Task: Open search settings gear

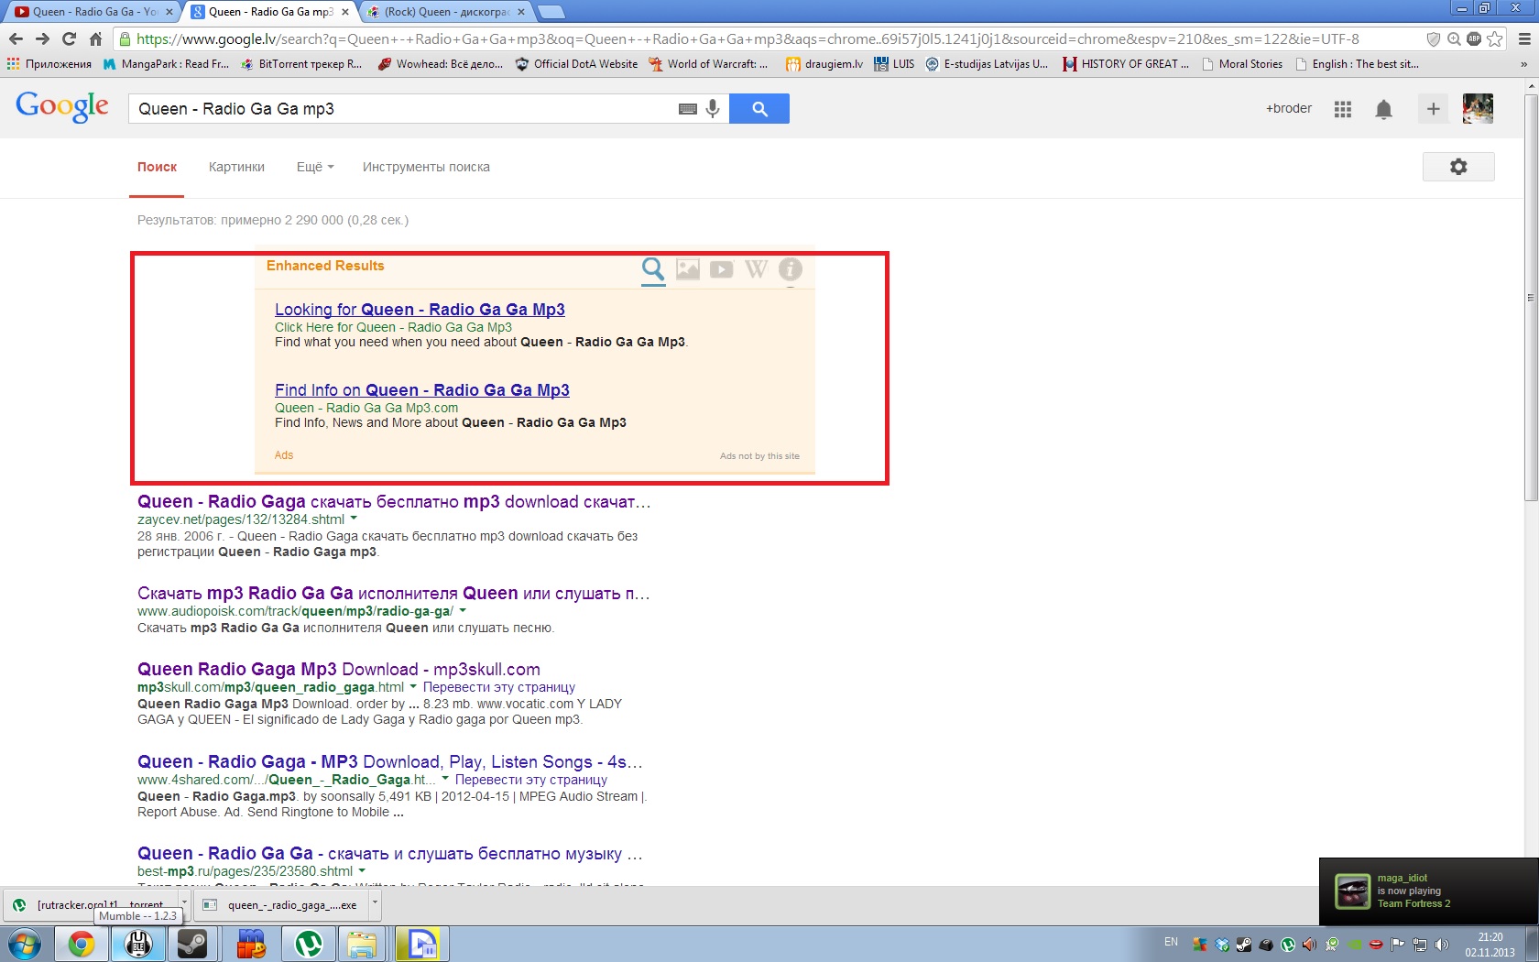Action: [x=1458, y=167]
